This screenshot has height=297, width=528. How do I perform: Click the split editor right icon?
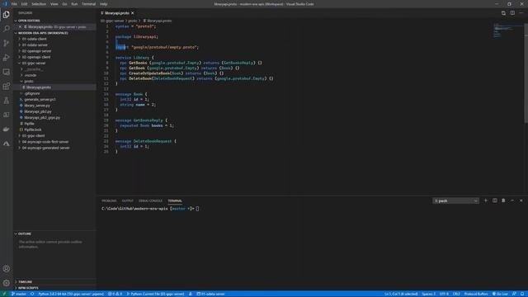coord(512,13)
